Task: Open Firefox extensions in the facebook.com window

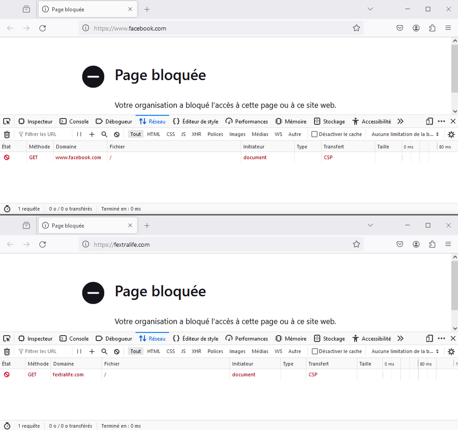Action: coord(432,28)
